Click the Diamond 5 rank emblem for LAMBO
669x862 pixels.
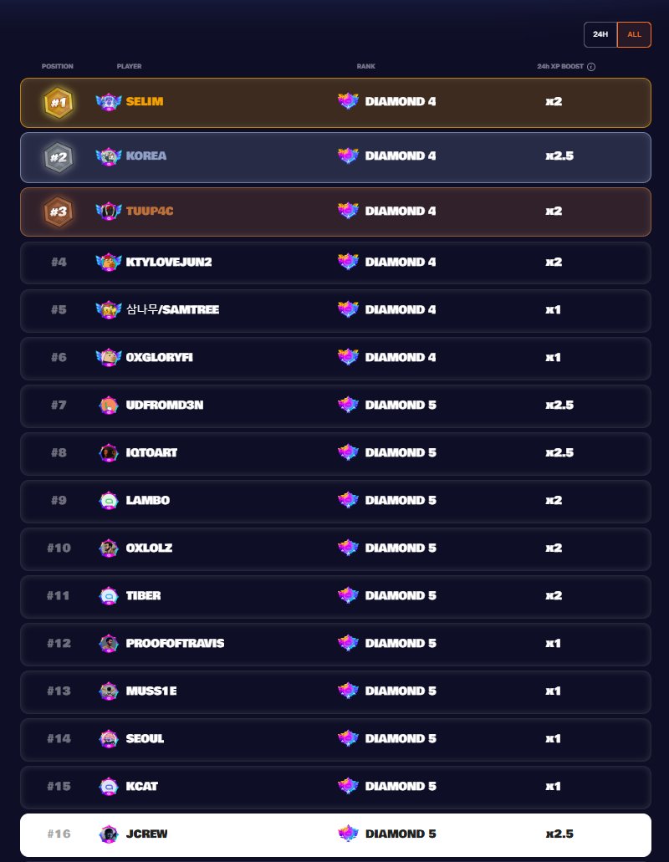[x=349, y=501]
